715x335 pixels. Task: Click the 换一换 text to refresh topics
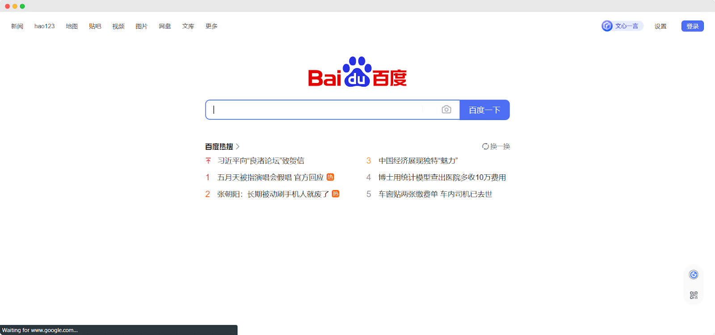pos(500,146)
